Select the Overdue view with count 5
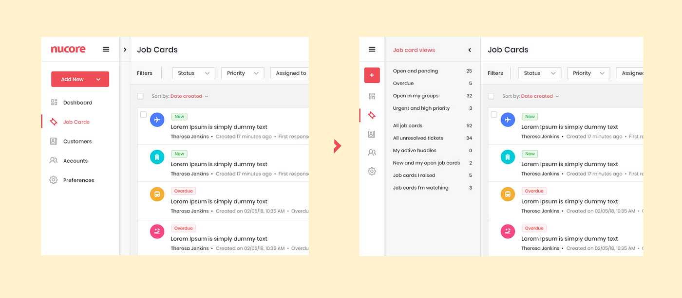 433,84
